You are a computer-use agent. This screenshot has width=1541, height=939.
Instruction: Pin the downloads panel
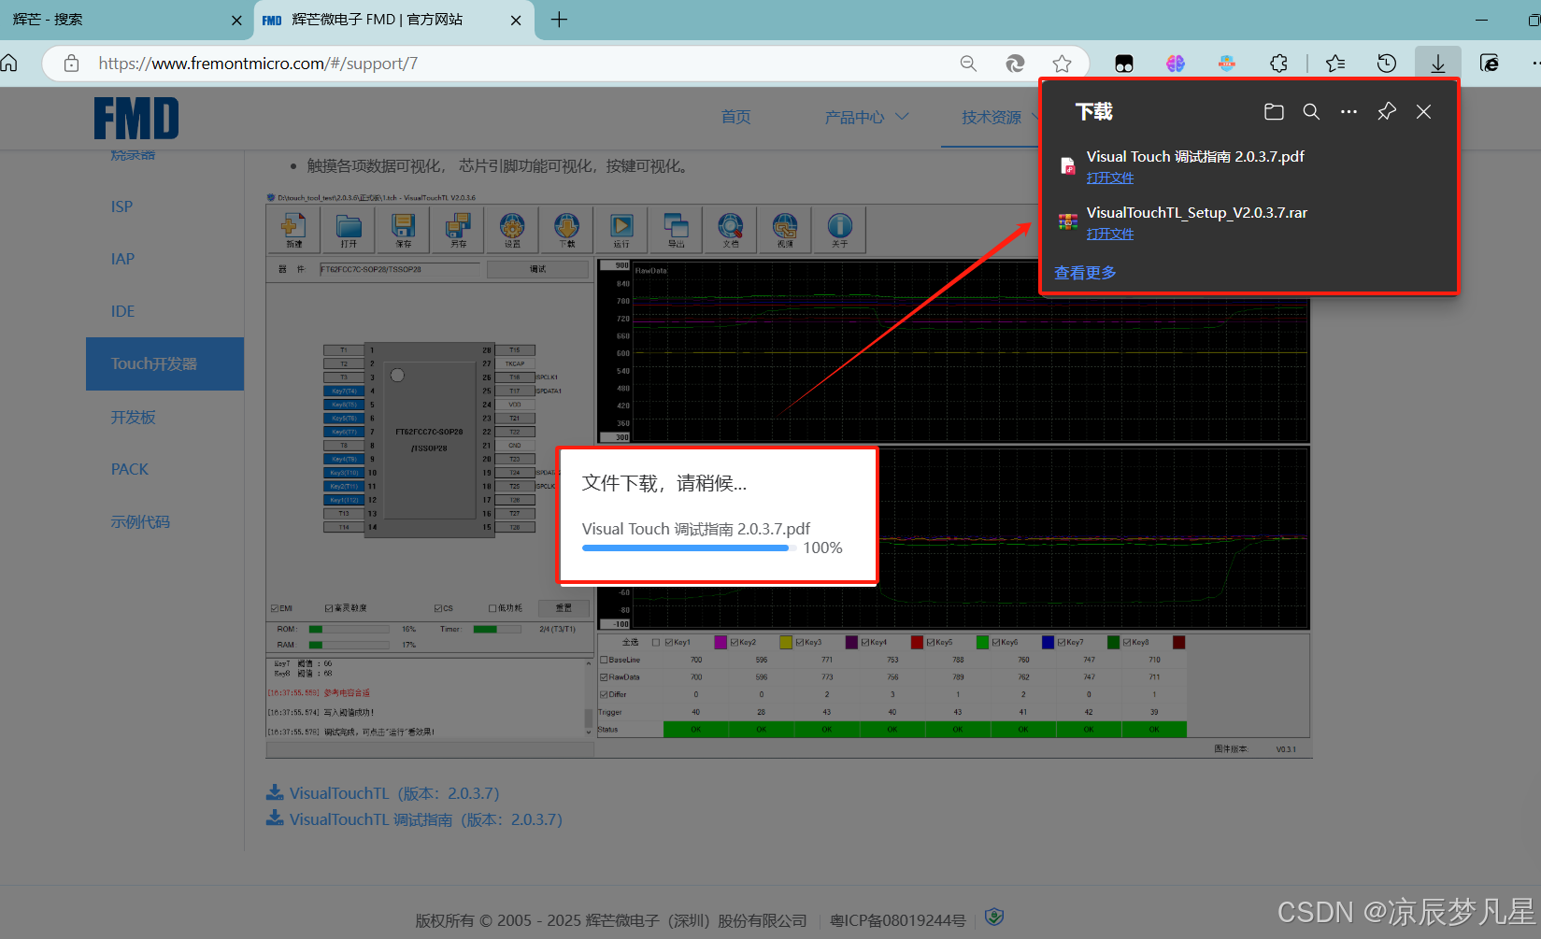click(1387, 112)
